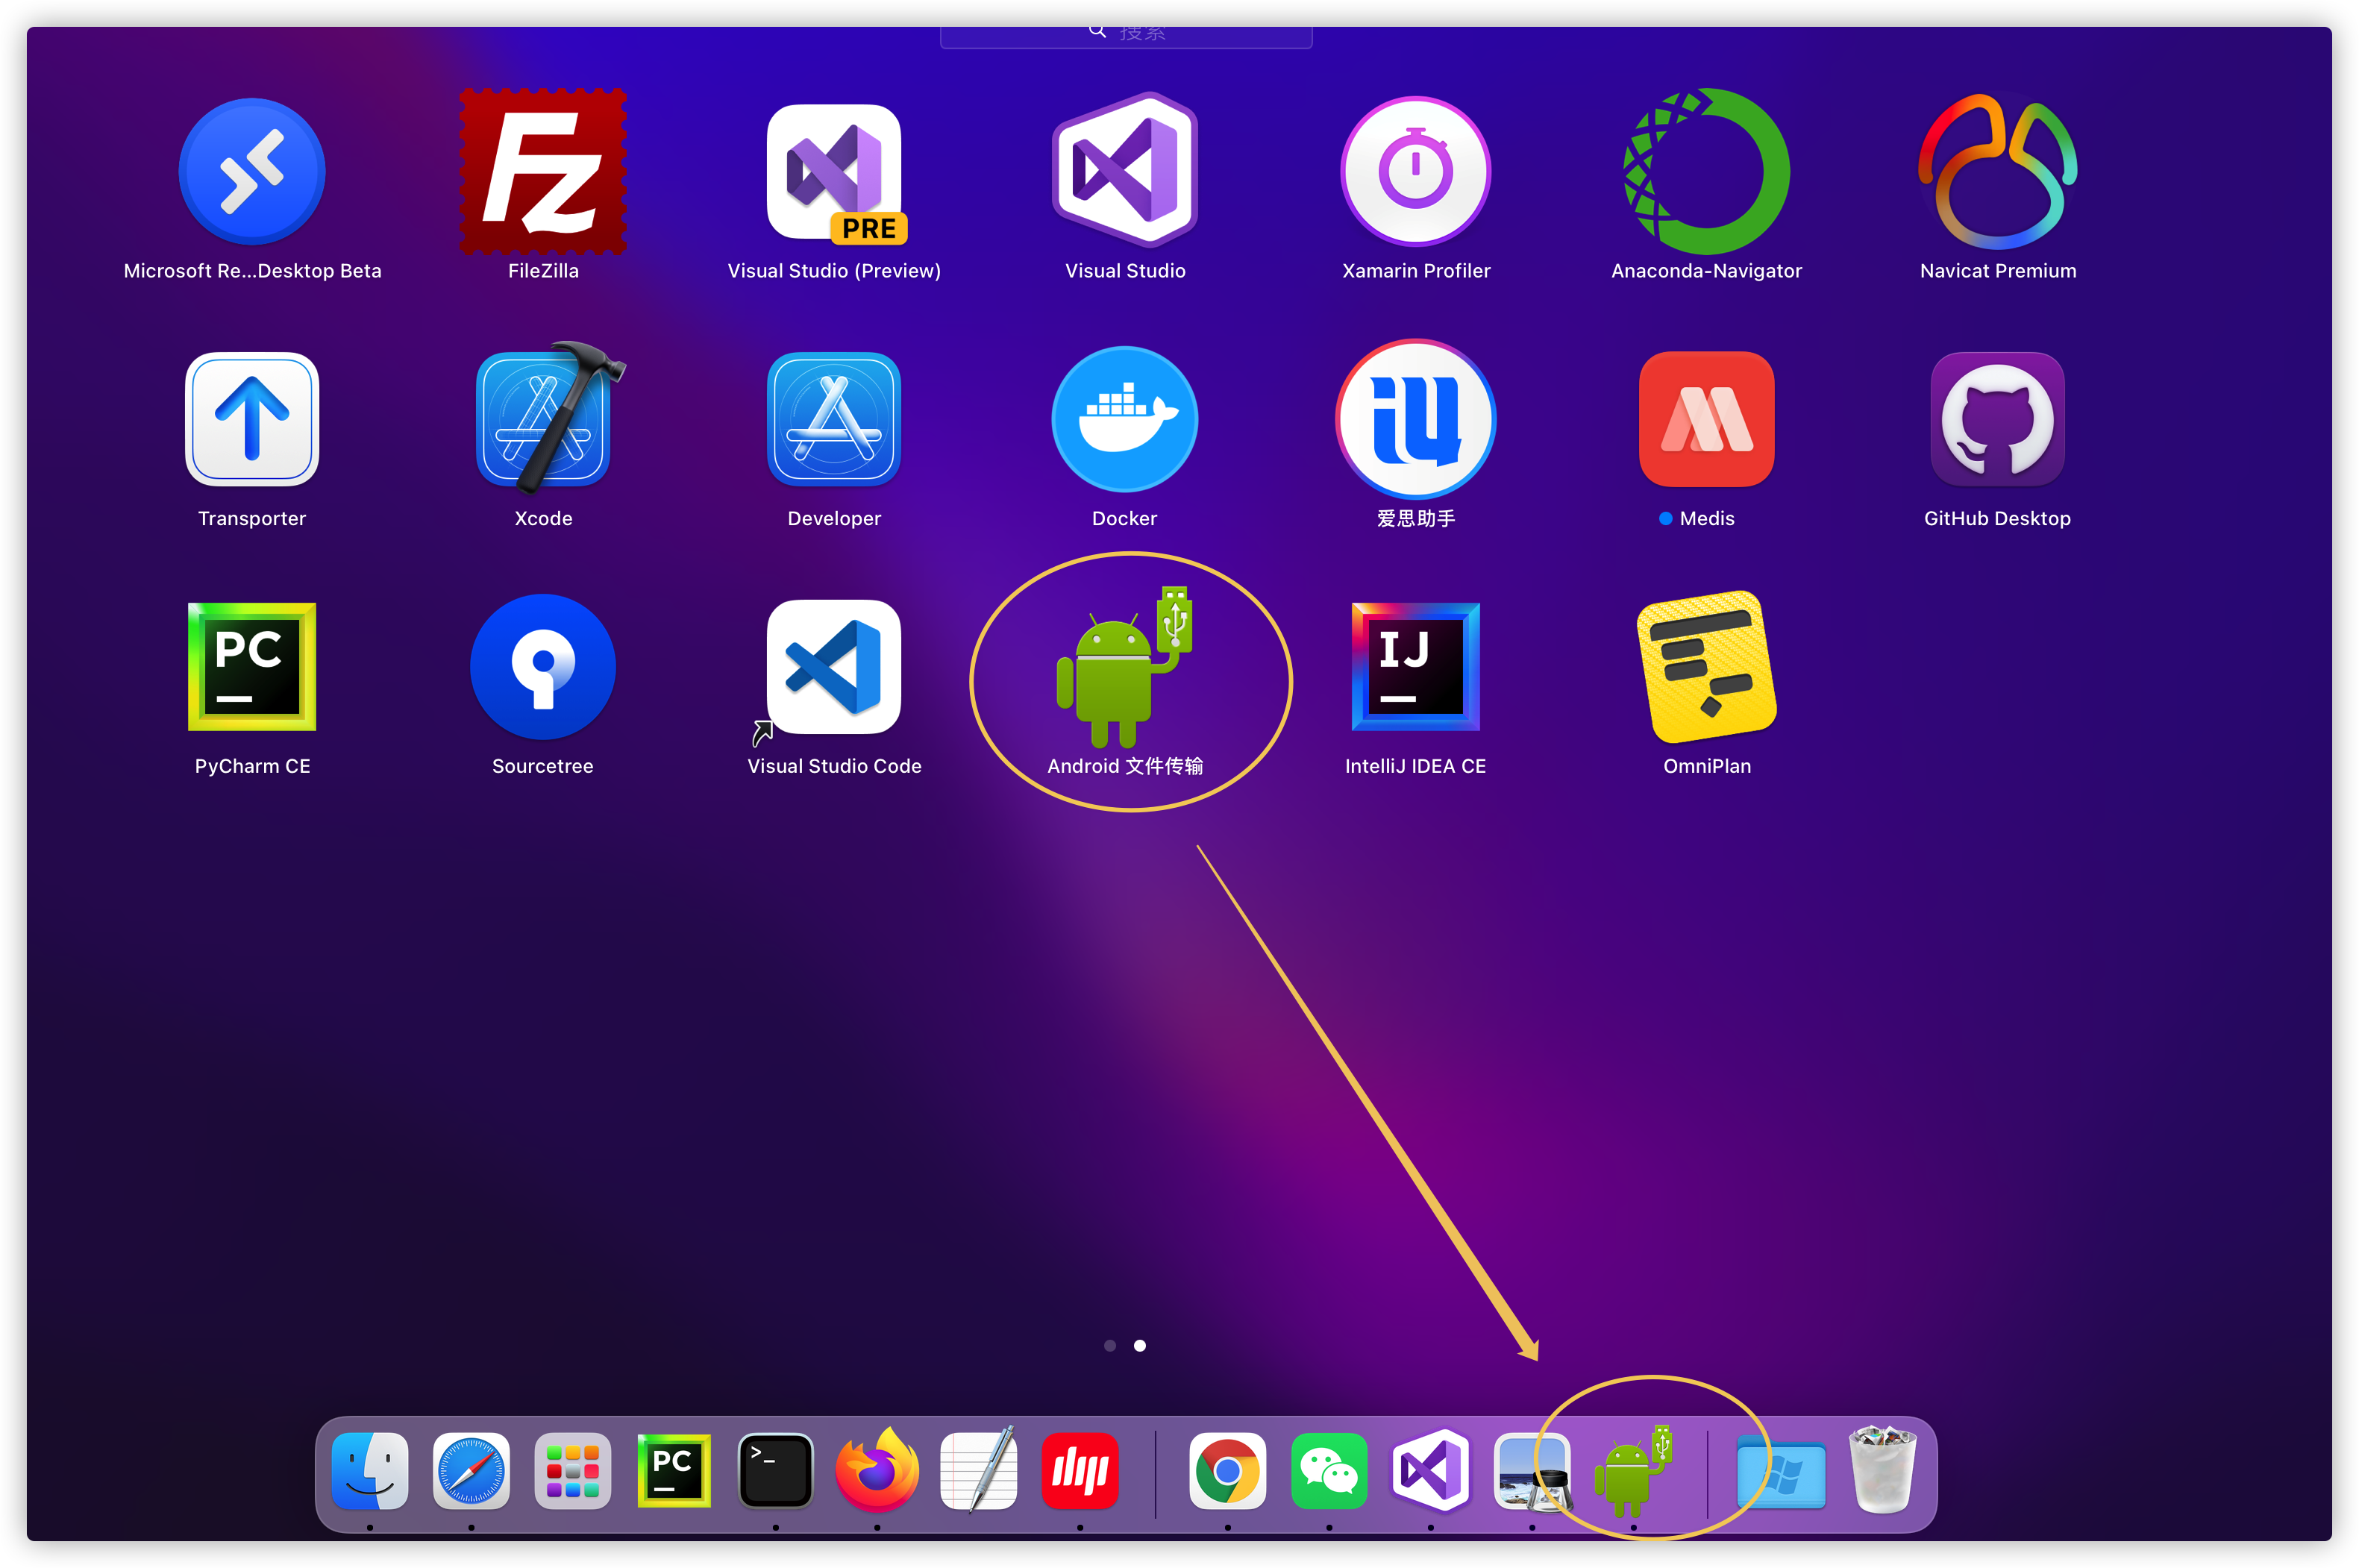Open WeChat from the Dock
The height and width of the screenshot is (1568, 2359).
click(1328, 1471)
